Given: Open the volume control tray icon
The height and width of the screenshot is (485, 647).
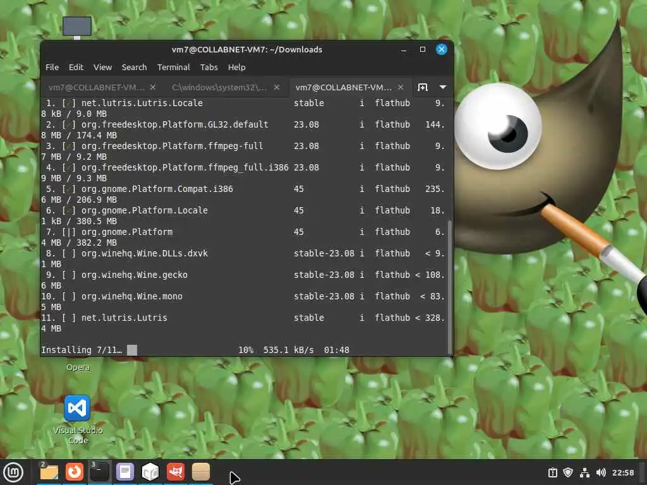Looking at the screenshot, I should pyautogui.click(x=601, y=472).
